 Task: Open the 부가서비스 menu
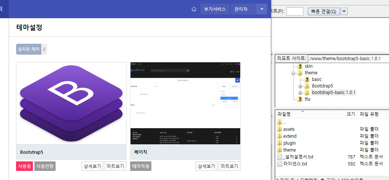[x=215, y=9]
